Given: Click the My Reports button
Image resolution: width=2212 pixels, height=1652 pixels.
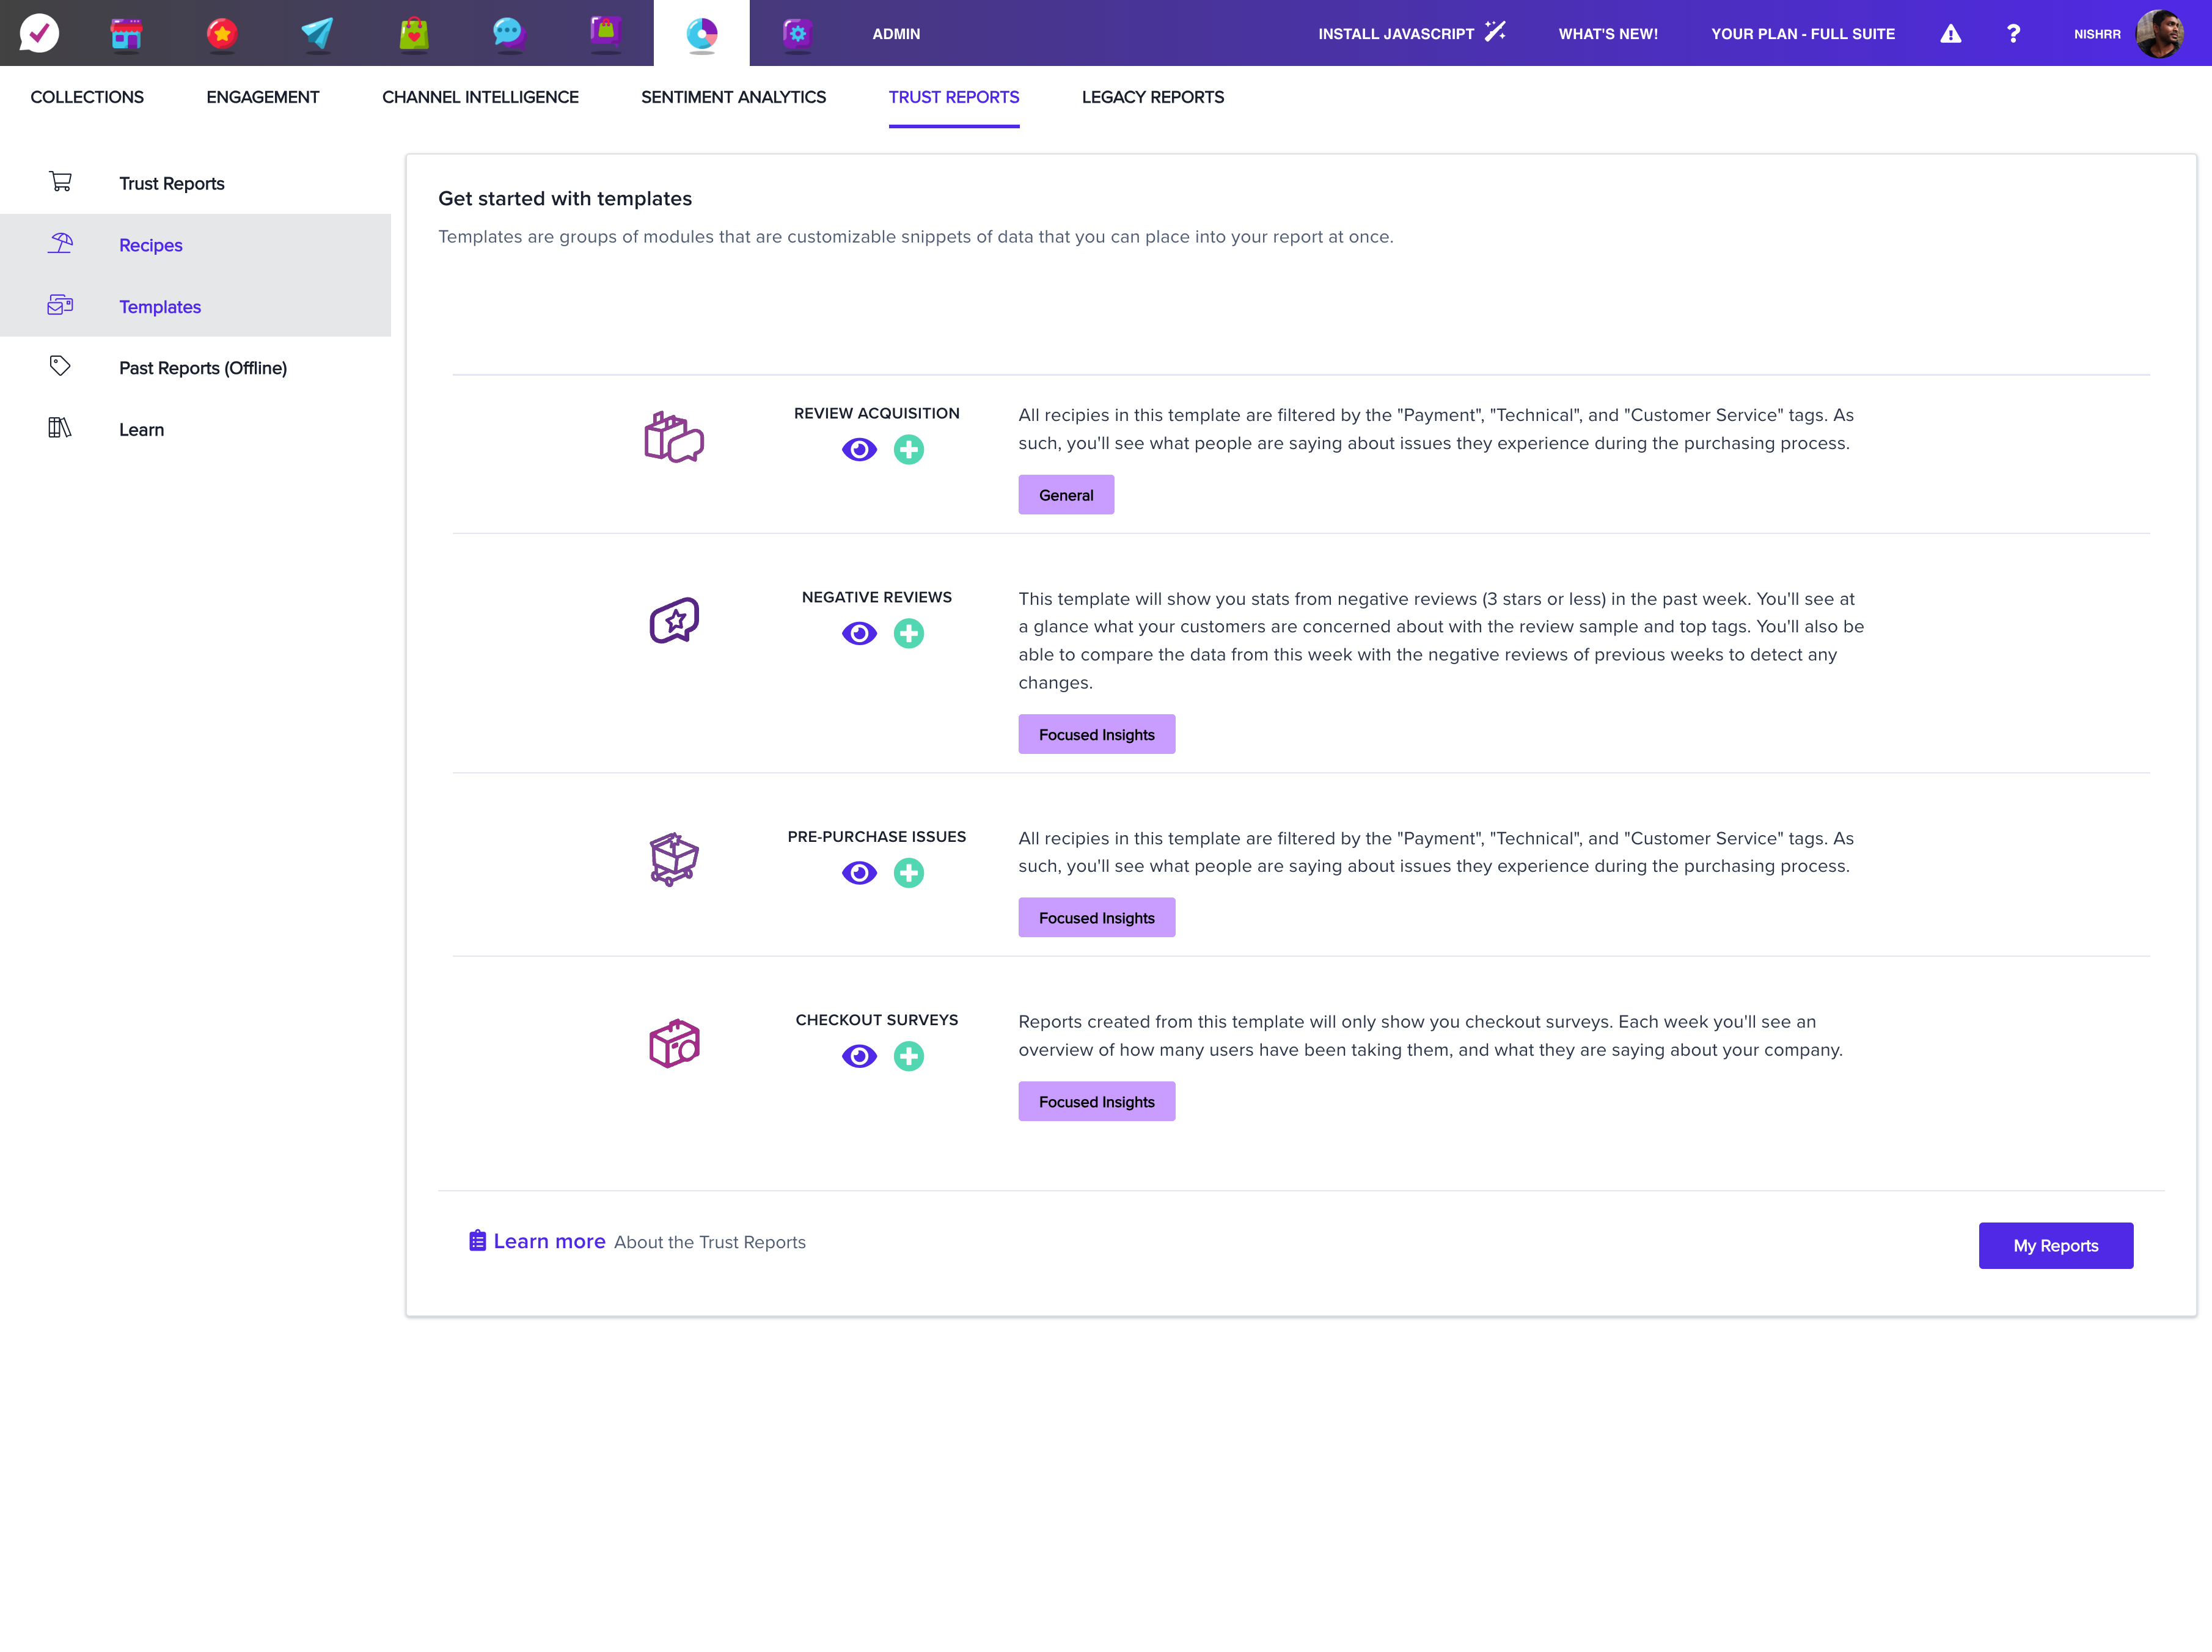Looking at the screenshot, I should pos(2055,1245).
